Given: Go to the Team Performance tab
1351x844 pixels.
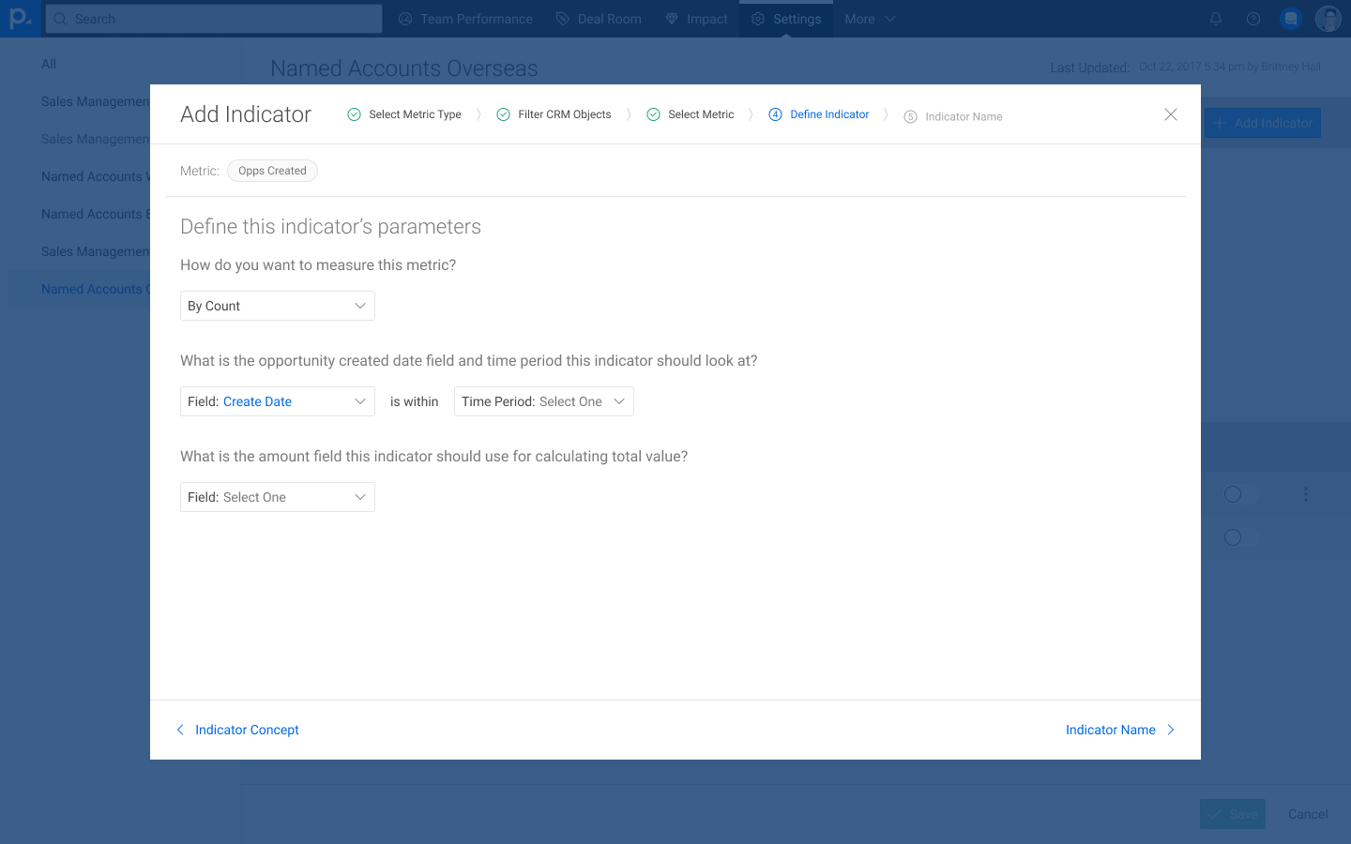Looking at the screenshot, I should (x=465, y=19).
